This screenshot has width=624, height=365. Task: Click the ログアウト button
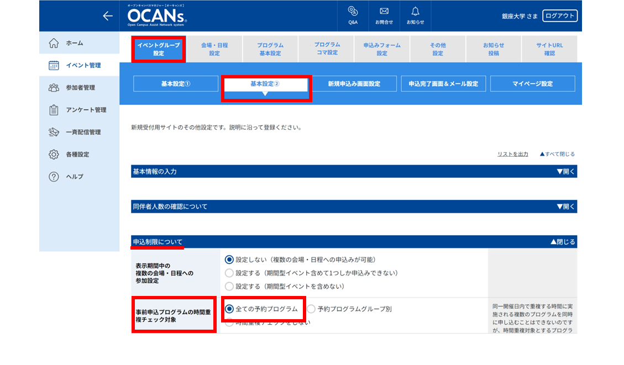(560, 16)
